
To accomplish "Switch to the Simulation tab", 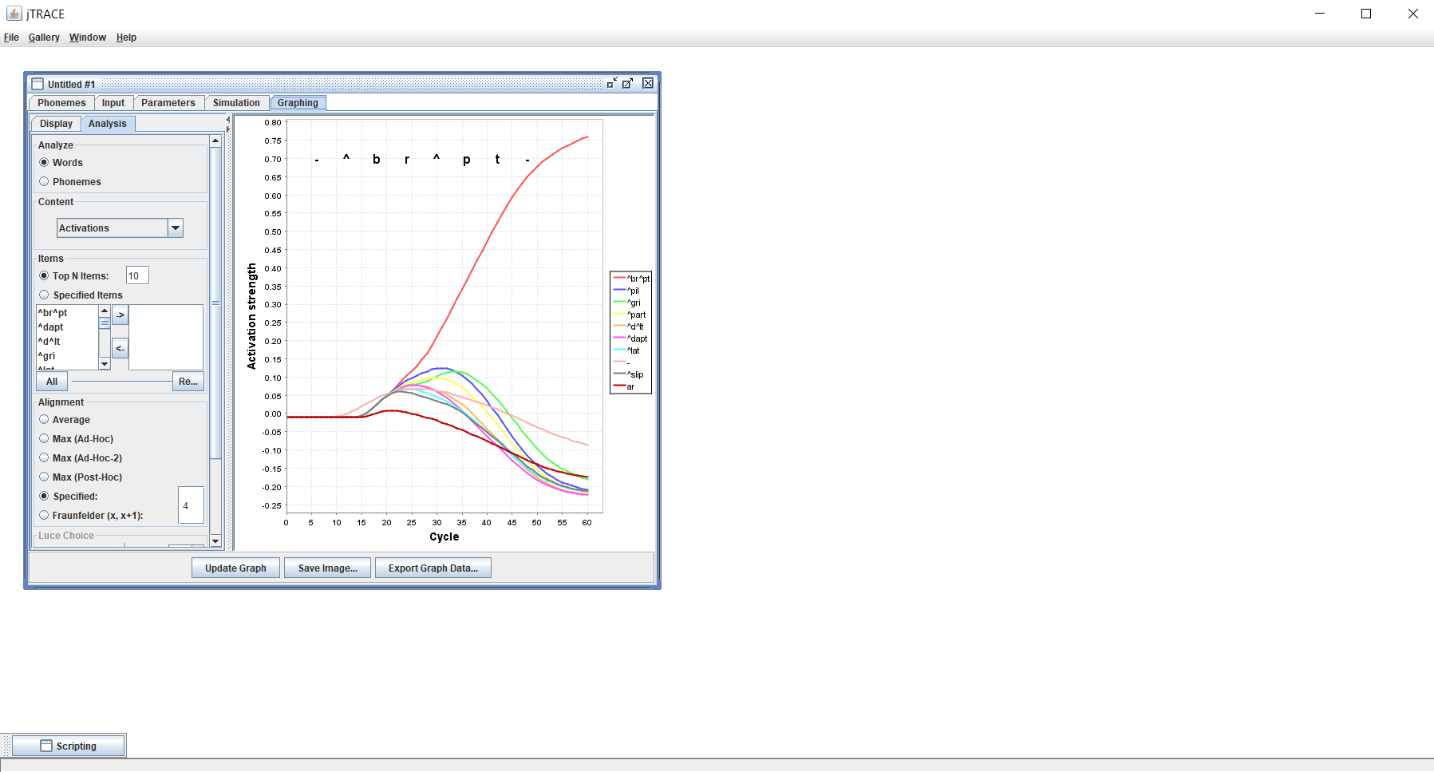I will pyautogui.click(x=236, y=103).
